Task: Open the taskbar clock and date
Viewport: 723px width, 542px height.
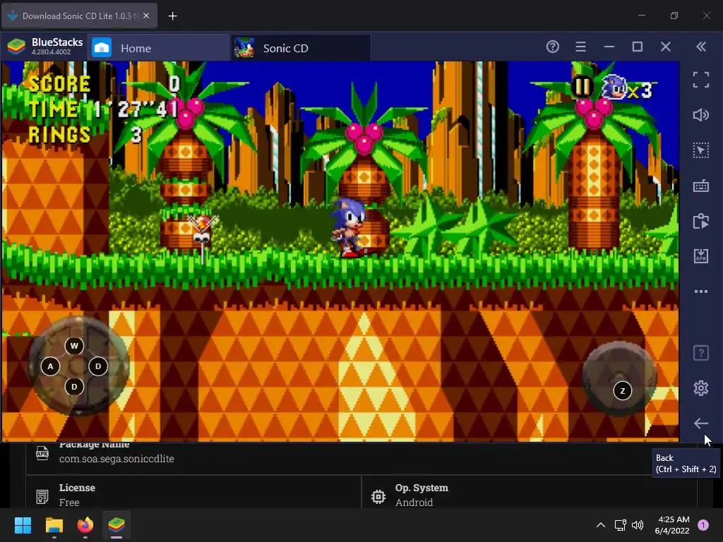Action: 672,525
